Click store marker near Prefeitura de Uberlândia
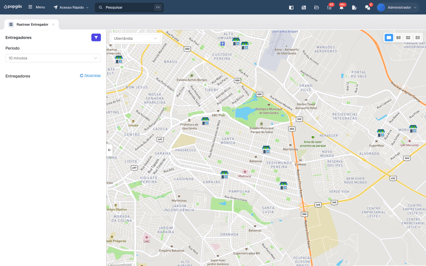The width and height of the screenshot is (426, 266). coord(205,121)
